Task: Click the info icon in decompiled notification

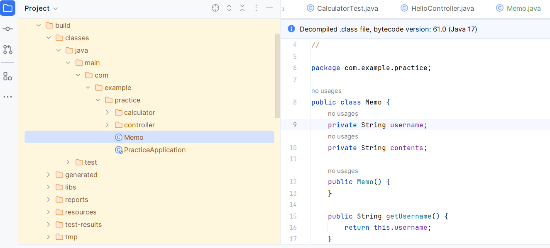Action: click(291, 29)
